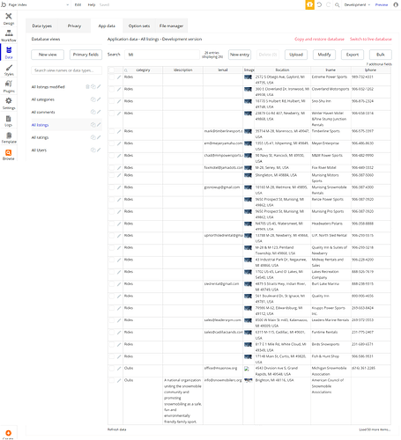Edit the All Users view with its pencil
Viewport: 401px width, 440px height.
99,150
